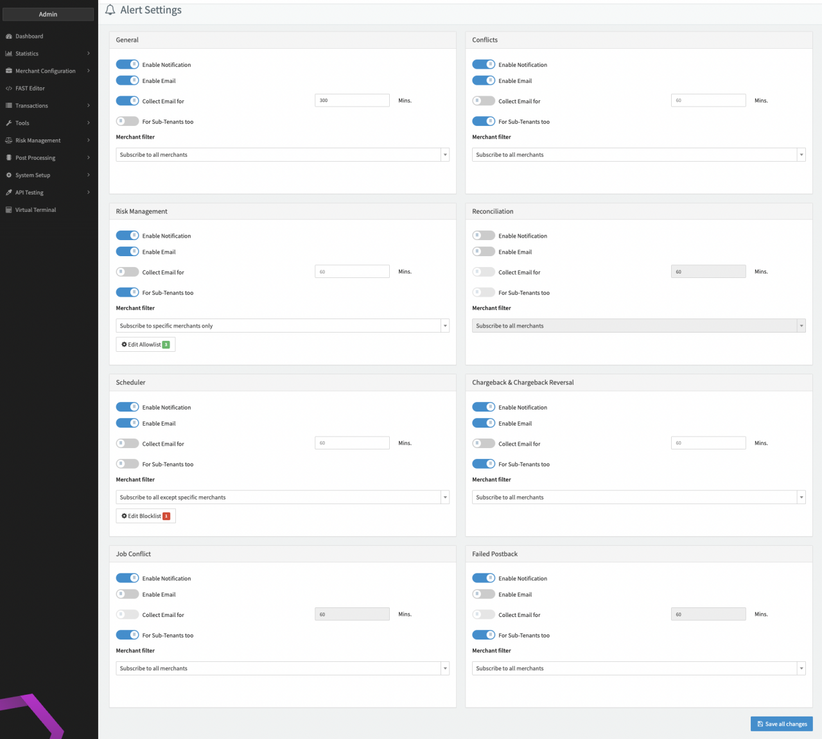Click the API Testing rocket icon
The width and height of the screenshot is (822, 739).
coord(9,193)
